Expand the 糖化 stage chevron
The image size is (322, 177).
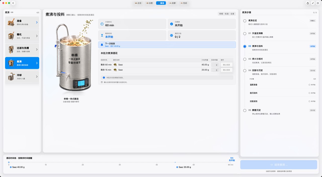coord(37,36)
